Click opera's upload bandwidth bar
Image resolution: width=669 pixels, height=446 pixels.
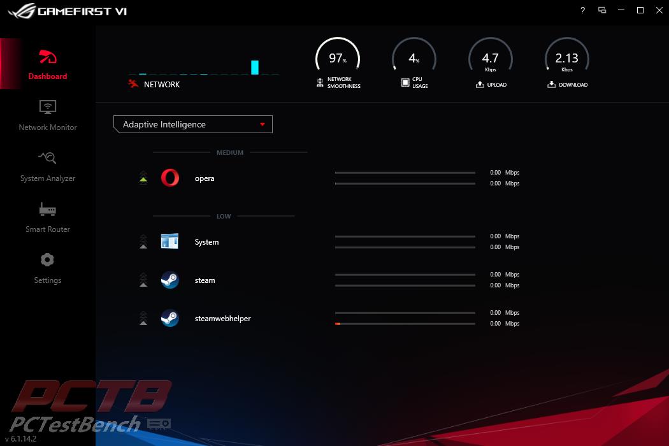pos(405,173)
